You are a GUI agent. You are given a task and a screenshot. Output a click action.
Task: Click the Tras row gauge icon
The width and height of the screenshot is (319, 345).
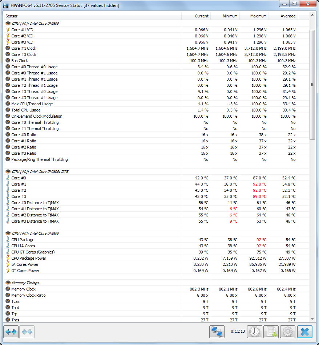8,320
